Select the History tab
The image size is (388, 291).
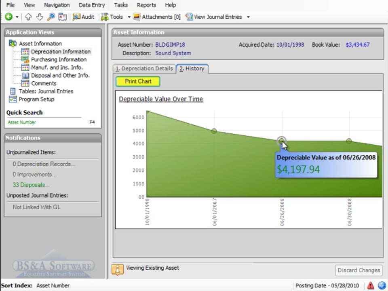192,69
